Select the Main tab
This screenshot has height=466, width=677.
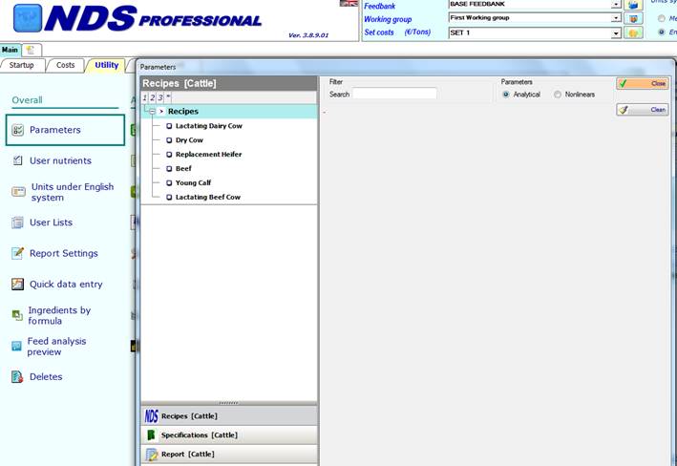pyautogui.click(x=10, y=50)
